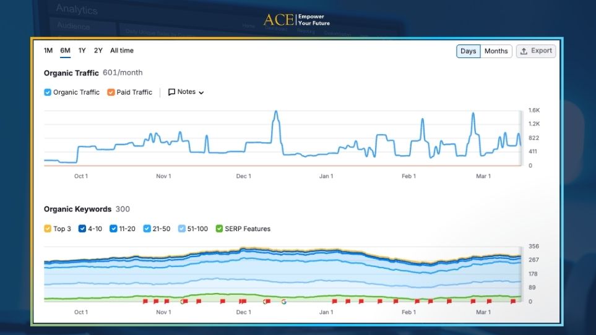Click the Notes speech bubble icon
596x335 pixels.
click(171, 92)
